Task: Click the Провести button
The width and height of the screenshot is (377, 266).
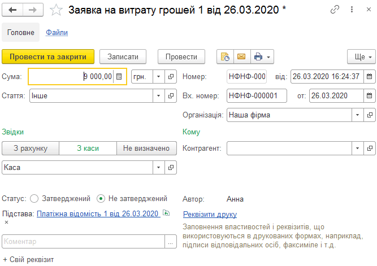Action: [x=181, y=56]
